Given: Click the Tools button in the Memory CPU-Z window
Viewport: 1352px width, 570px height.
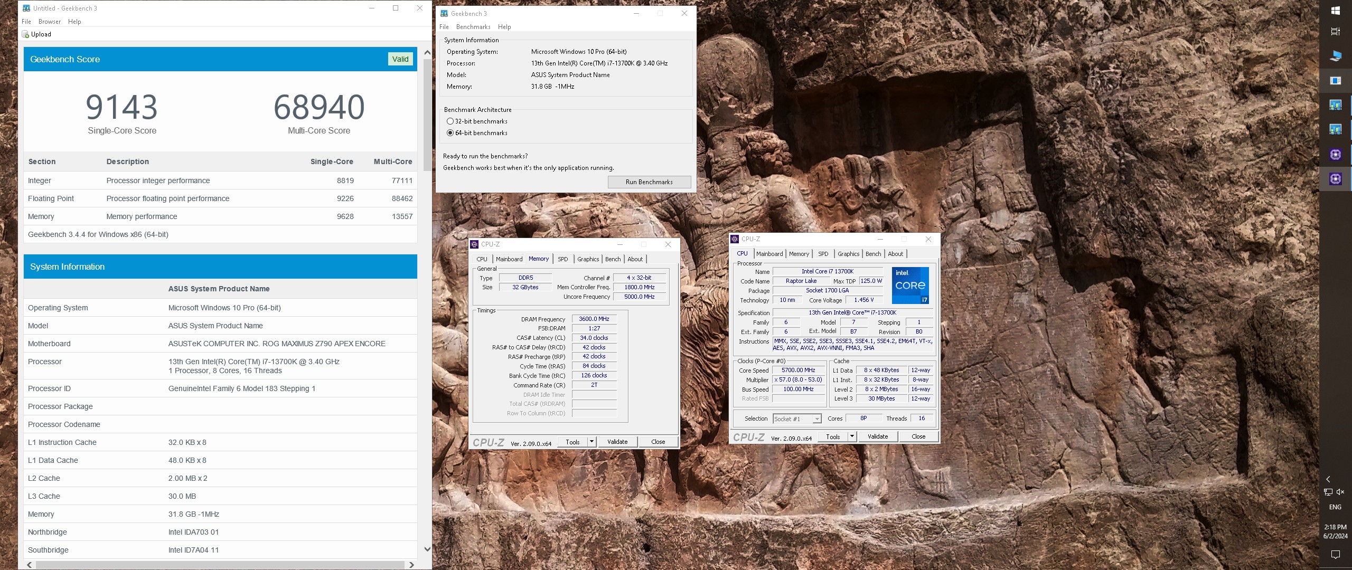Looking at the screenshot, I should click(x=572, y=442).
